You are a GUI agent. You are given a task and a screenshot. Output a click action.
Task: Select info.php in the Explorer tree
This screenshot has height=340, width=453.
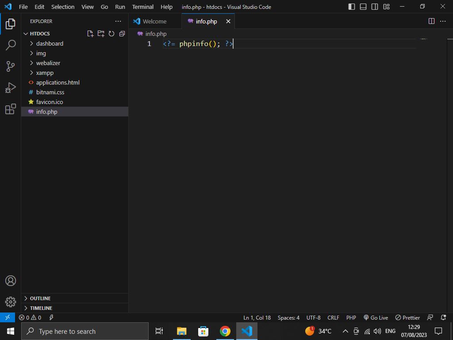coord(74,112)
